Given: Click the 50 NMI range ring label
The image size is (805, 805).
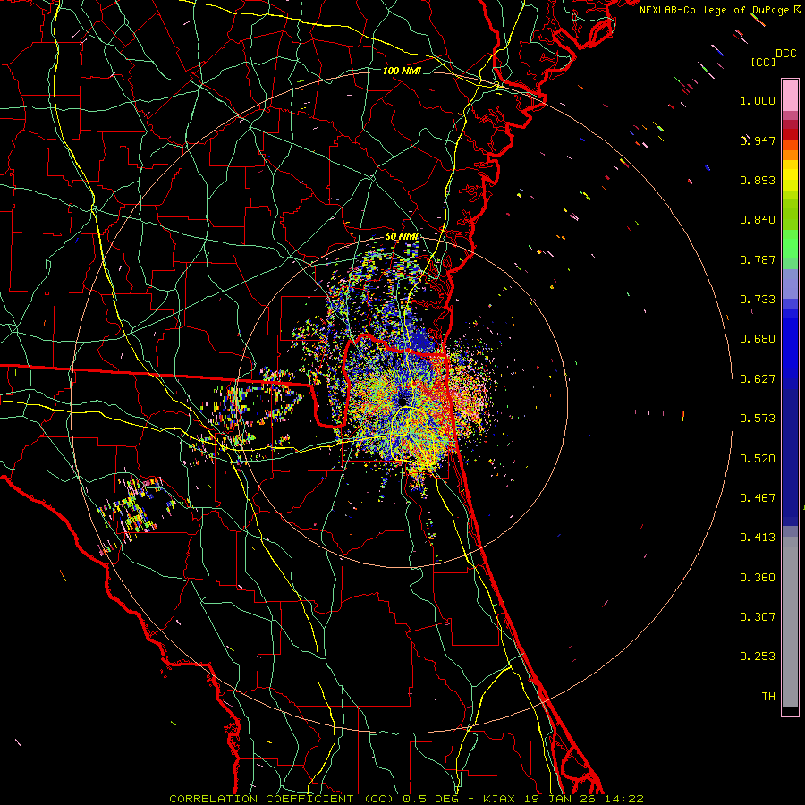Looking at the screenshot, I should coord(402,236).
